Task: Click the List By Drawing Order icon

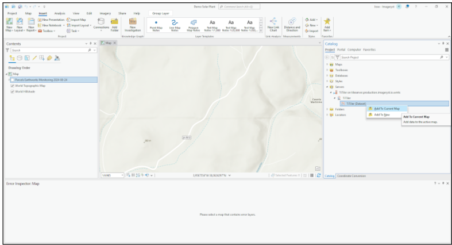Action: click(12, 58)
